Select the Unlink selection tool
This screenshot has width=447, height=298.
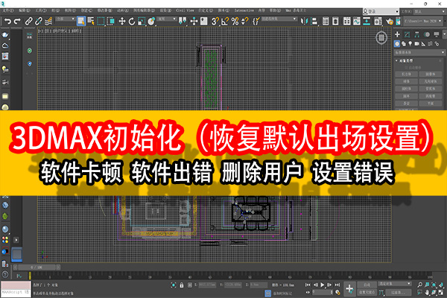point(39,21)
